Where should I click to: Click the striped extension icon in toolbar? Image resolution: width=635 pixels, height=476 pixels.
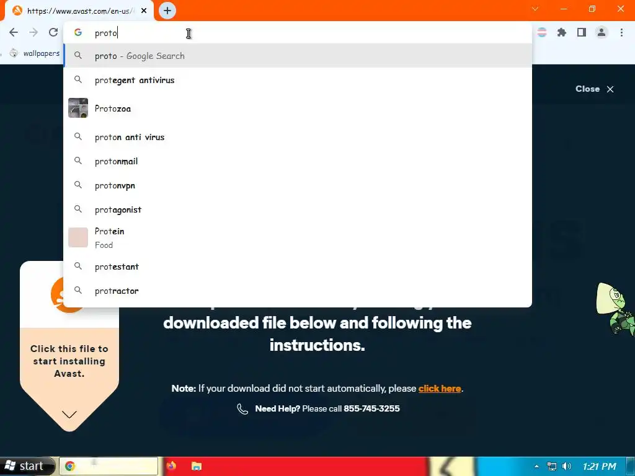(542, 32)
